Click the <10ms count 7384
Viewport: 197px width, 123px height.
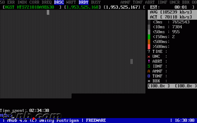tap(177, 27)
